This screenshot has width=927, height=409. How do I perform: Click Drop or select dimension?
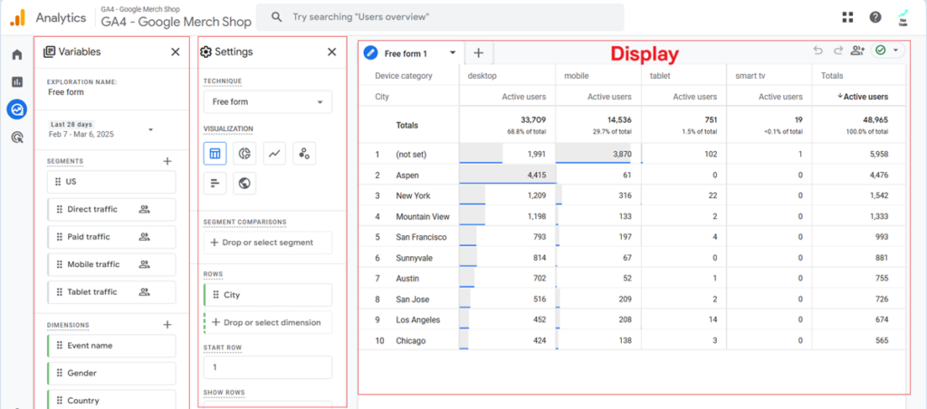(x=268, y=323)
